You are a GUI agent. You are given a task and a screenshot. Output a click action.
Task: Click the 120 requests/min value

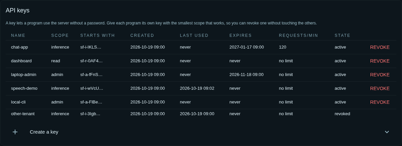pos(283,47)
